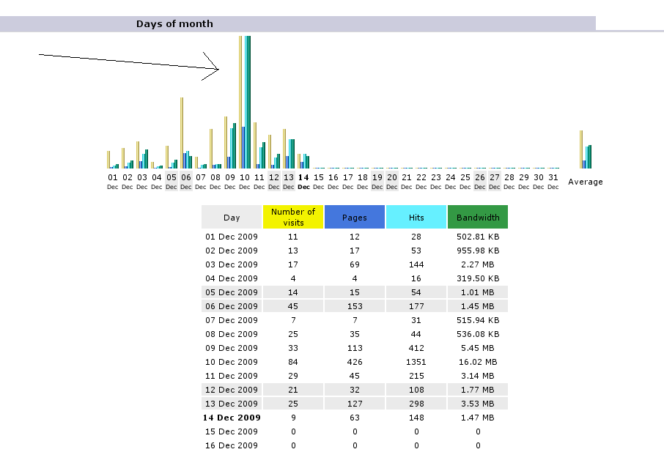664x452 pixels.
Task: Click the 12 Dec 2009 row label
Action: point(232,390)
